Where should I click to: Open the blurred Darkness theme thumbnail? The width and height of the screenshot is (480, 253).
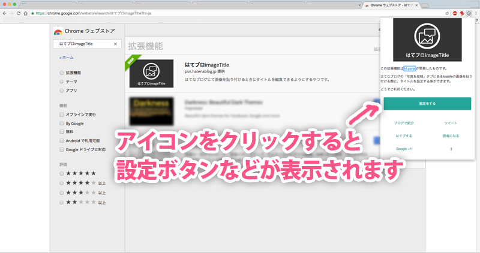pyautogui.click(x=152, y=112)
